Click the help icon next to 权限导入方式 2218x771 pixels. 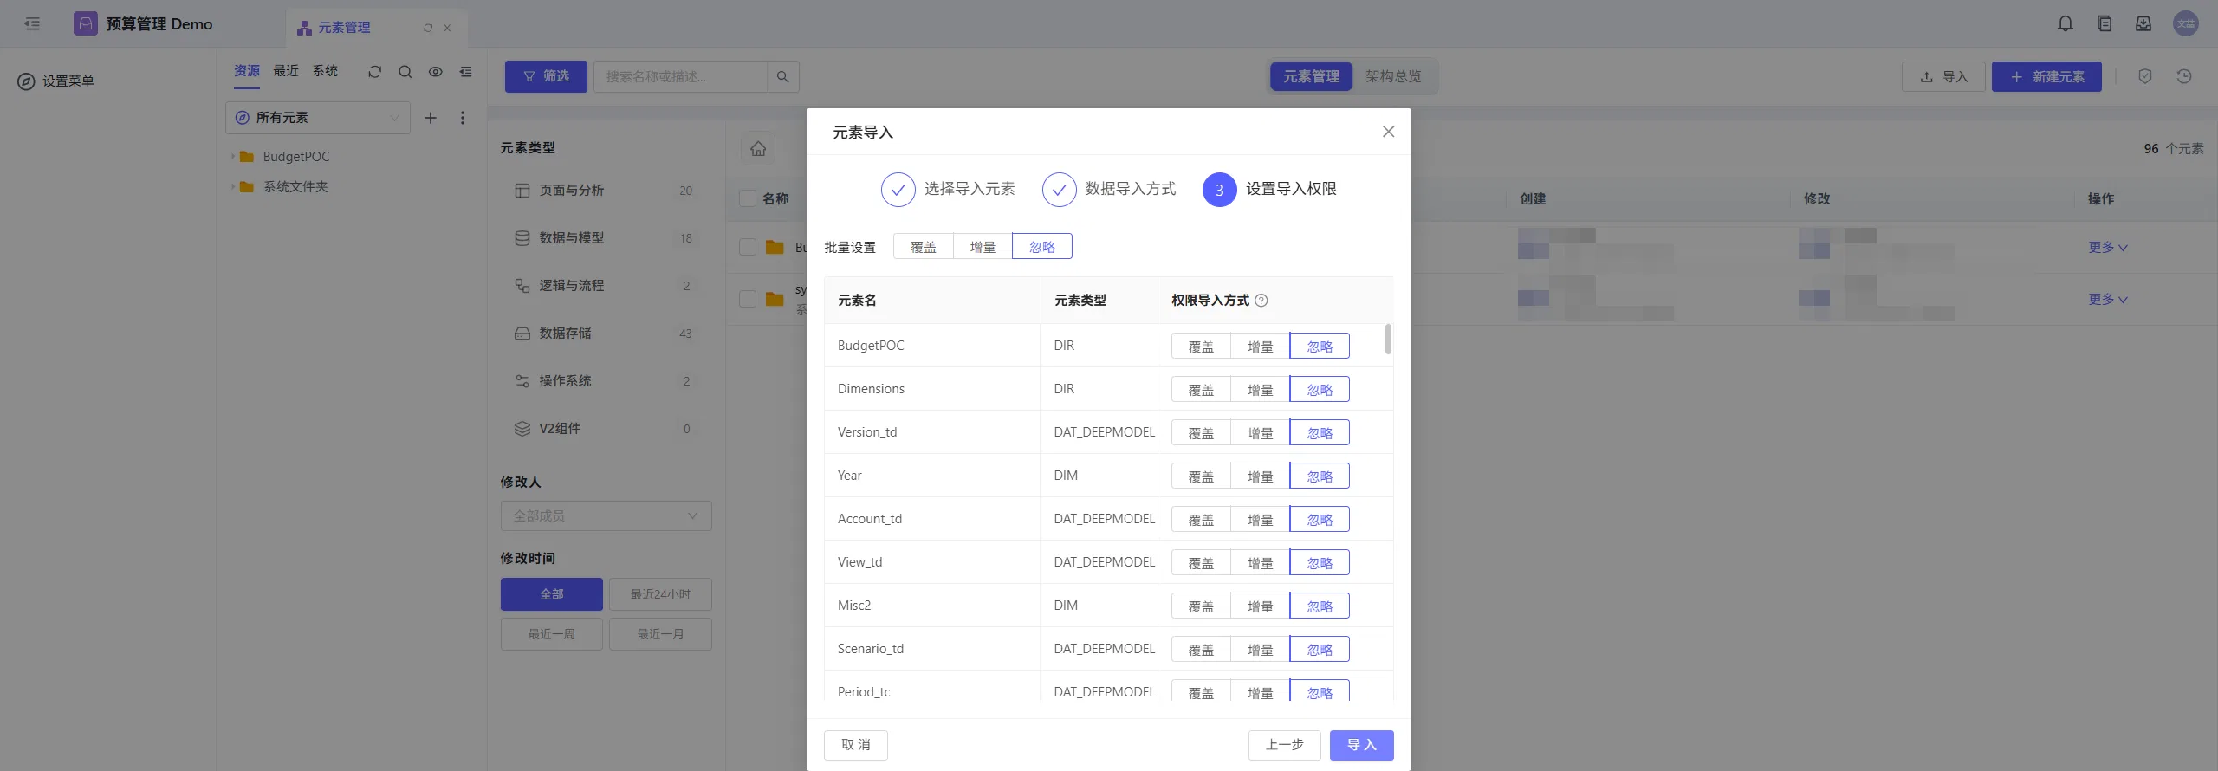(x=1261, y=301)
